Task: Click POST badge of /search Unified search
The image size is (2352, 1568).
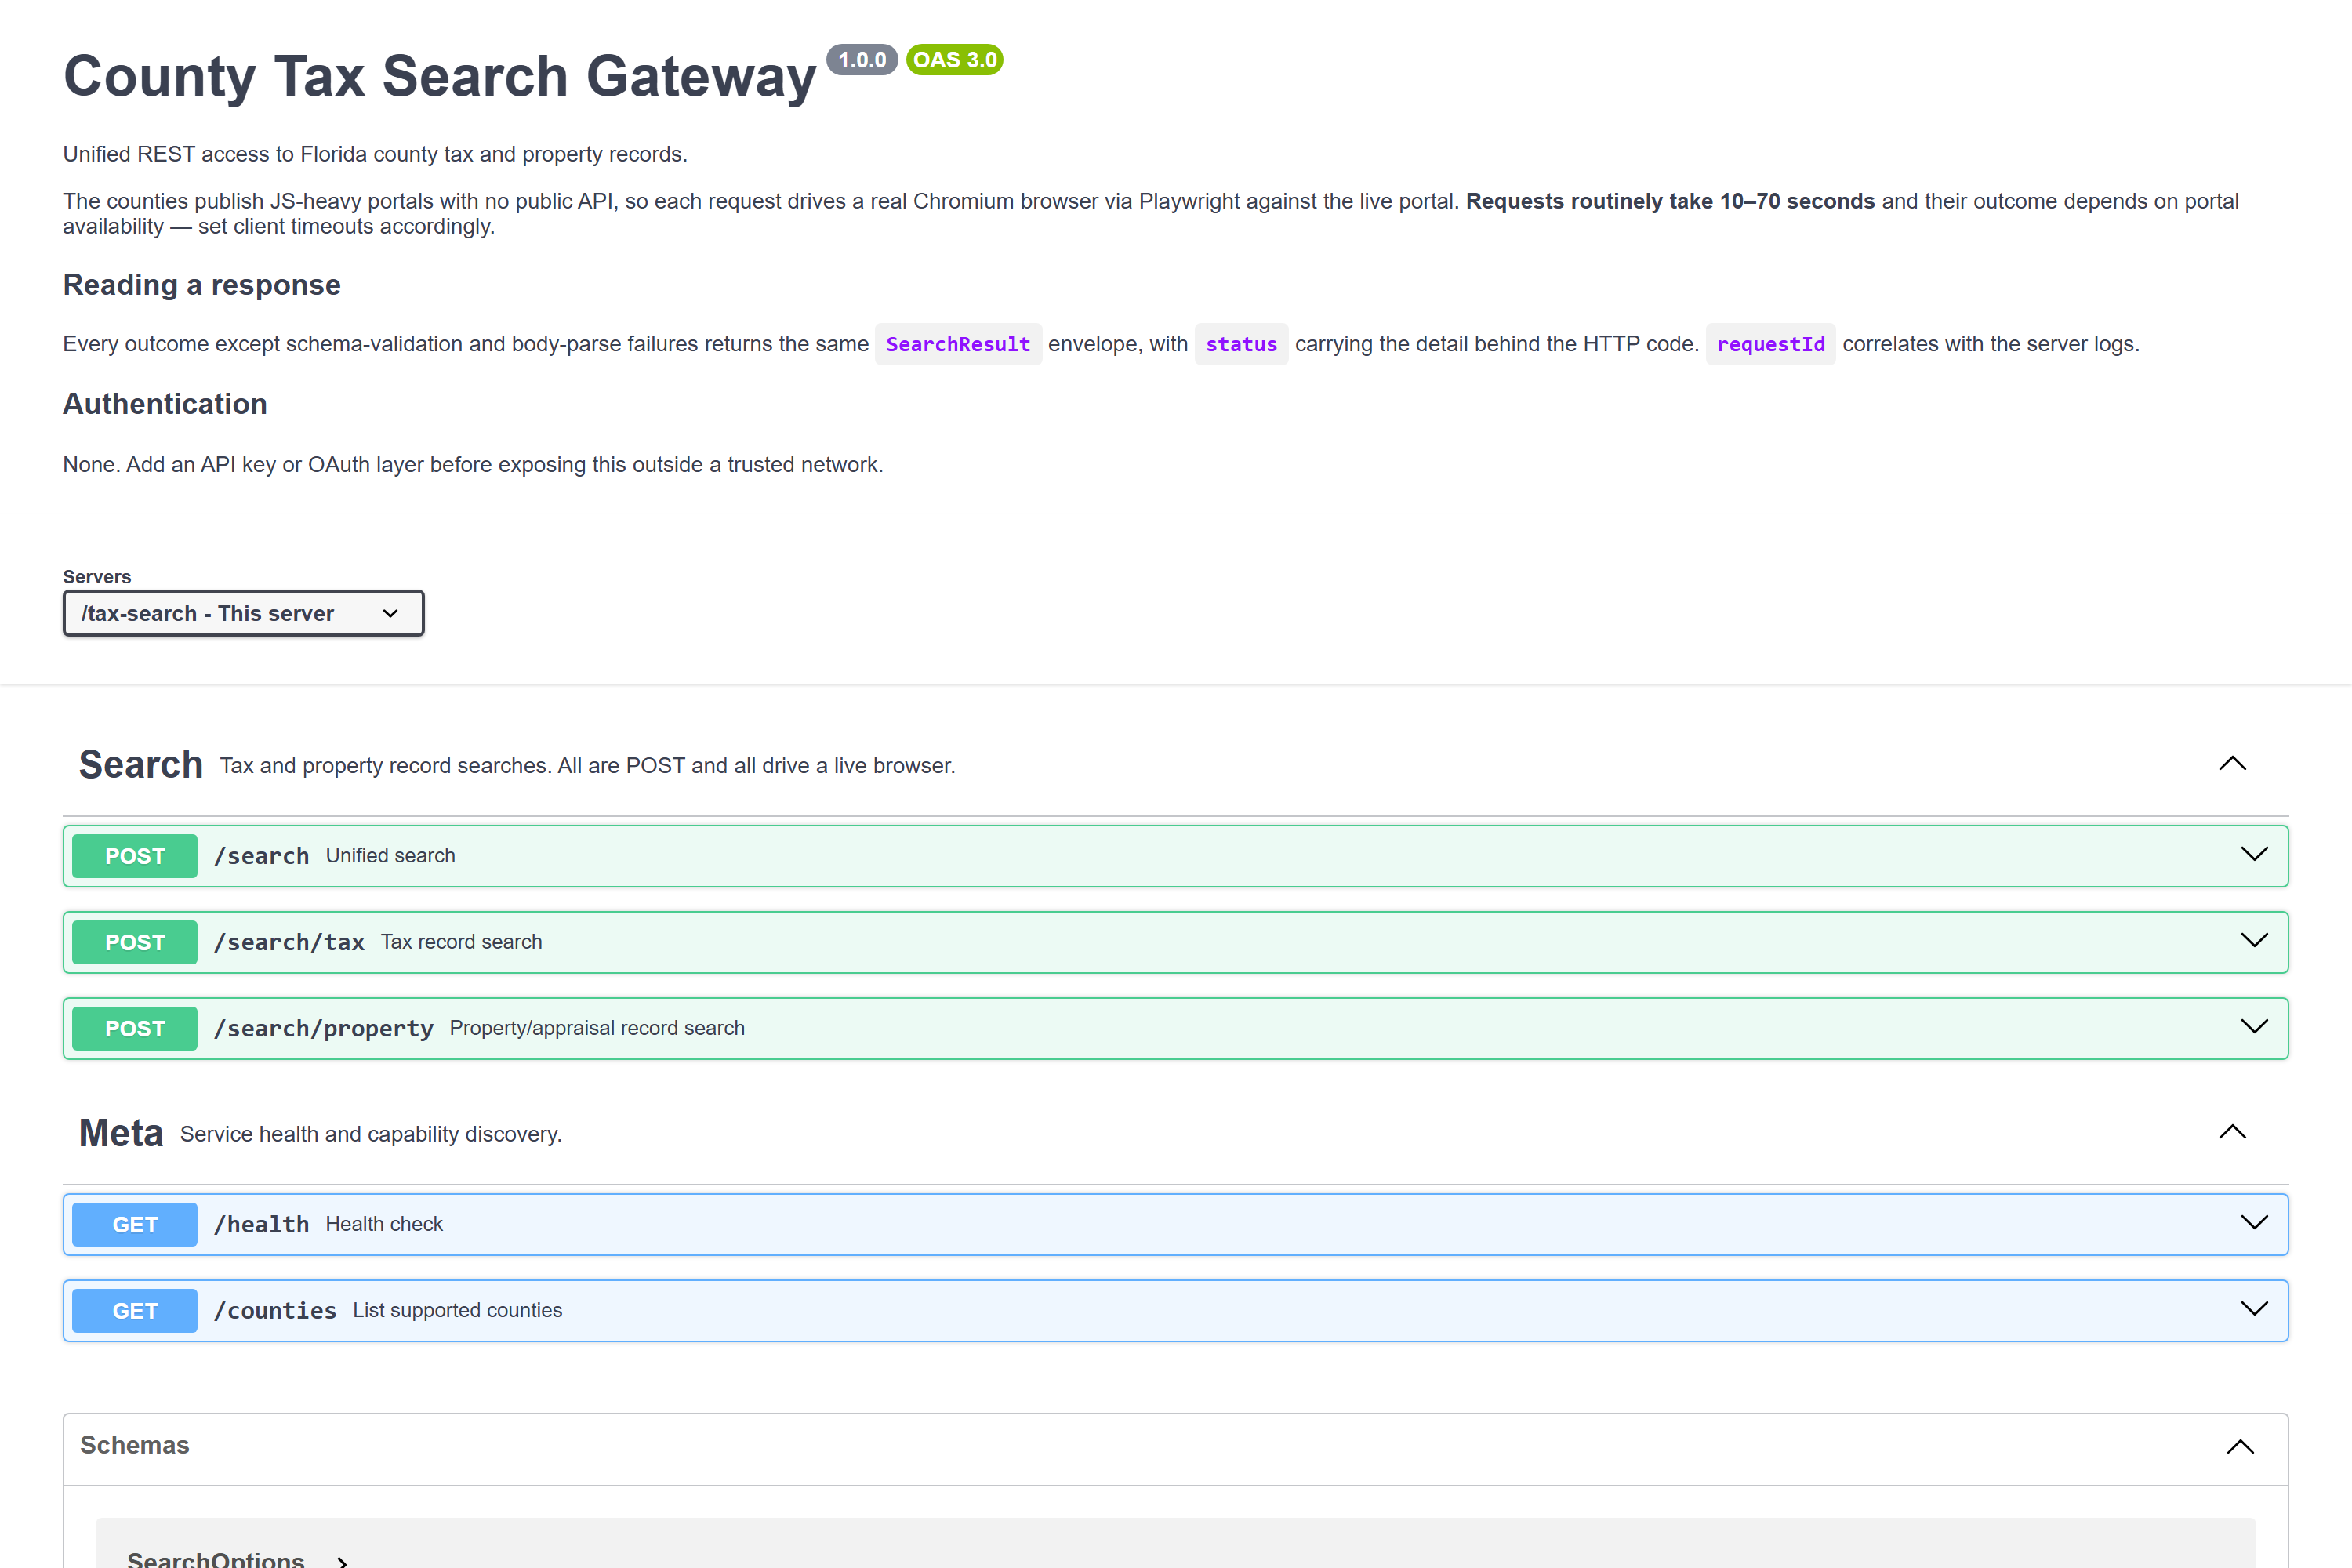Action: point(135,856)
